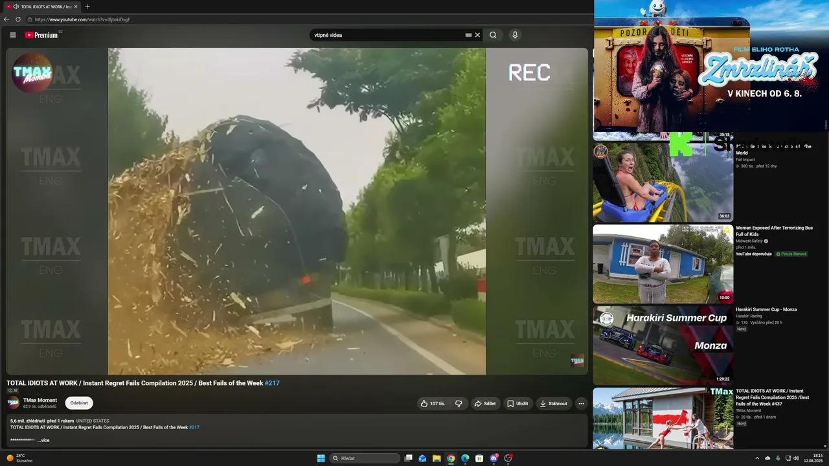The image size is (829, 466).
Task: Open the Zmrzlinář film advertisement banner
Action: pyautogui.click(x=711, y=66)
